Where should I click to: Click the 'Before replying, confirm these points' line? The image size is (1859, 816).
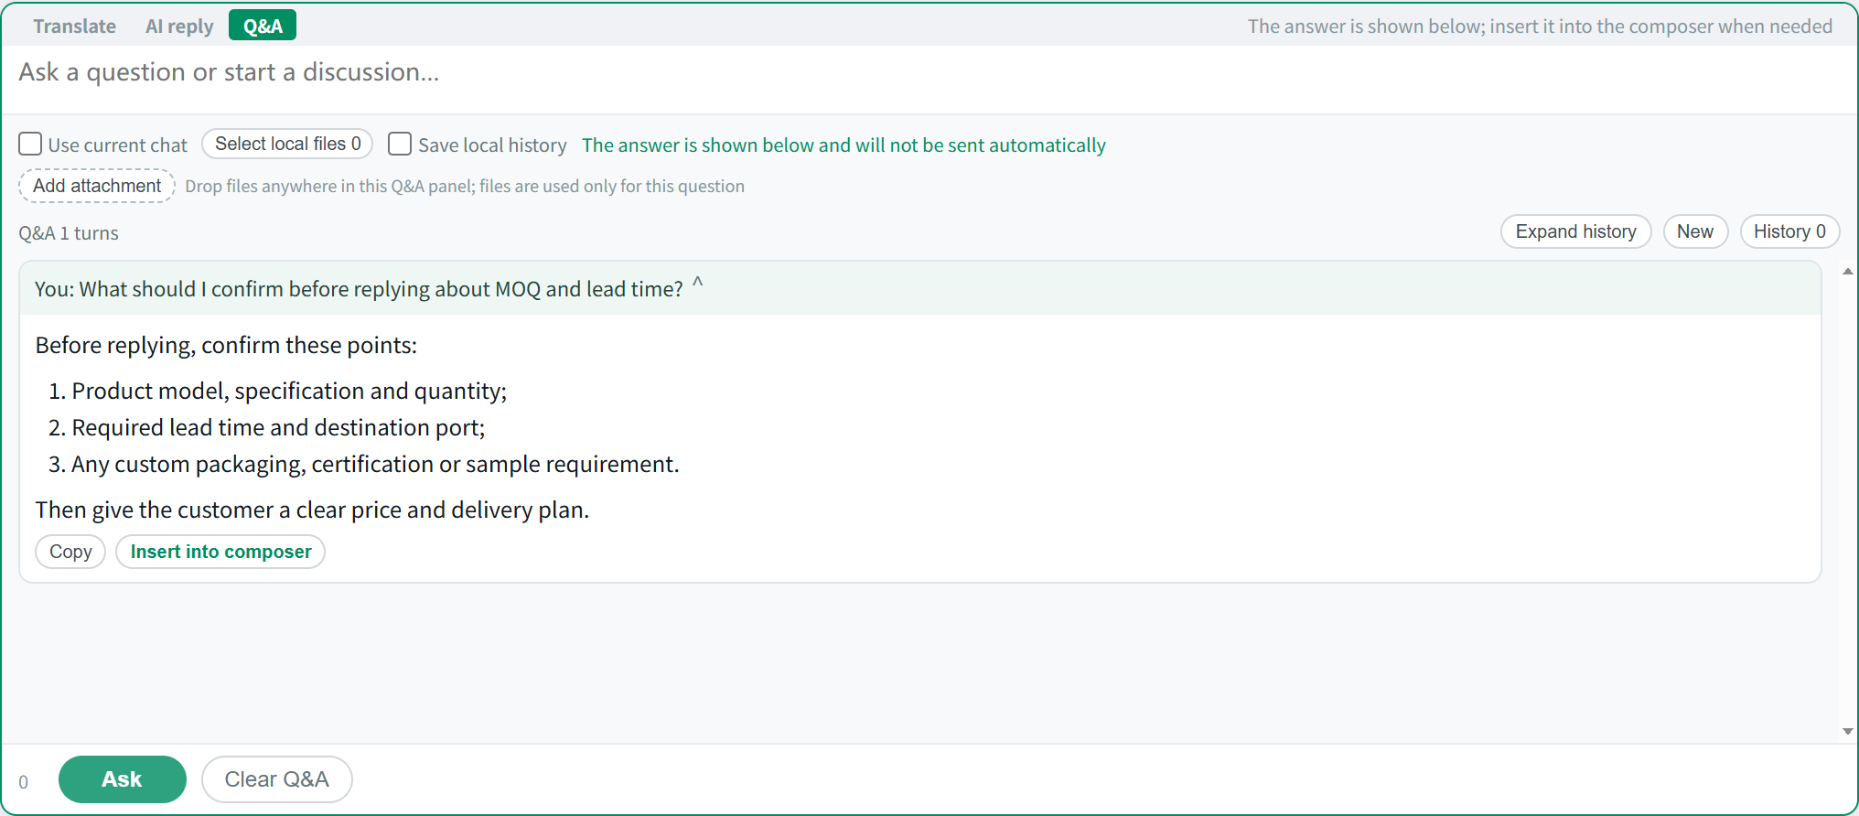tap(226, 345)
